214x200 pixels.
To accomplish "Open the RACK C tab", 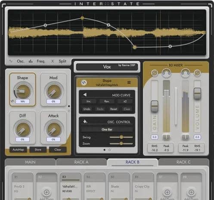I will coord(183,162).
